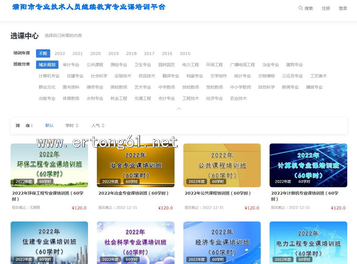Click 2022年冶金专业课培训班 title link
This screenshot has height=264, width=357.
[133, 193]
